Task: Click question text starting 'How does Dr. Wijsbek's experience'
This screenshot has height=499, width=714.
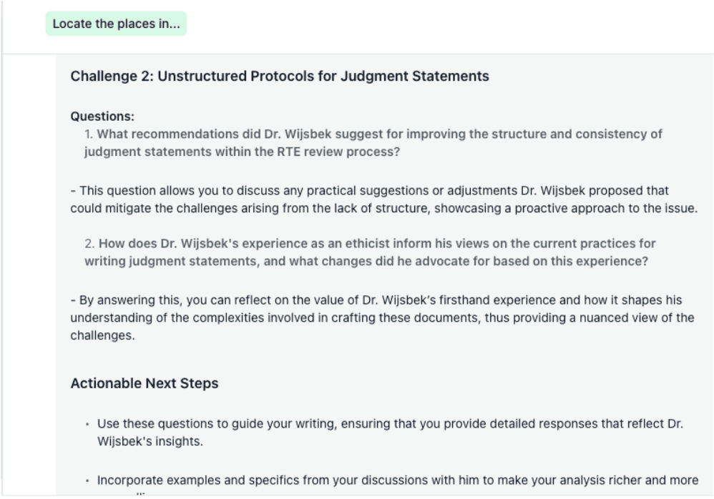Action: pyautogui.click(x=370, y=252)
